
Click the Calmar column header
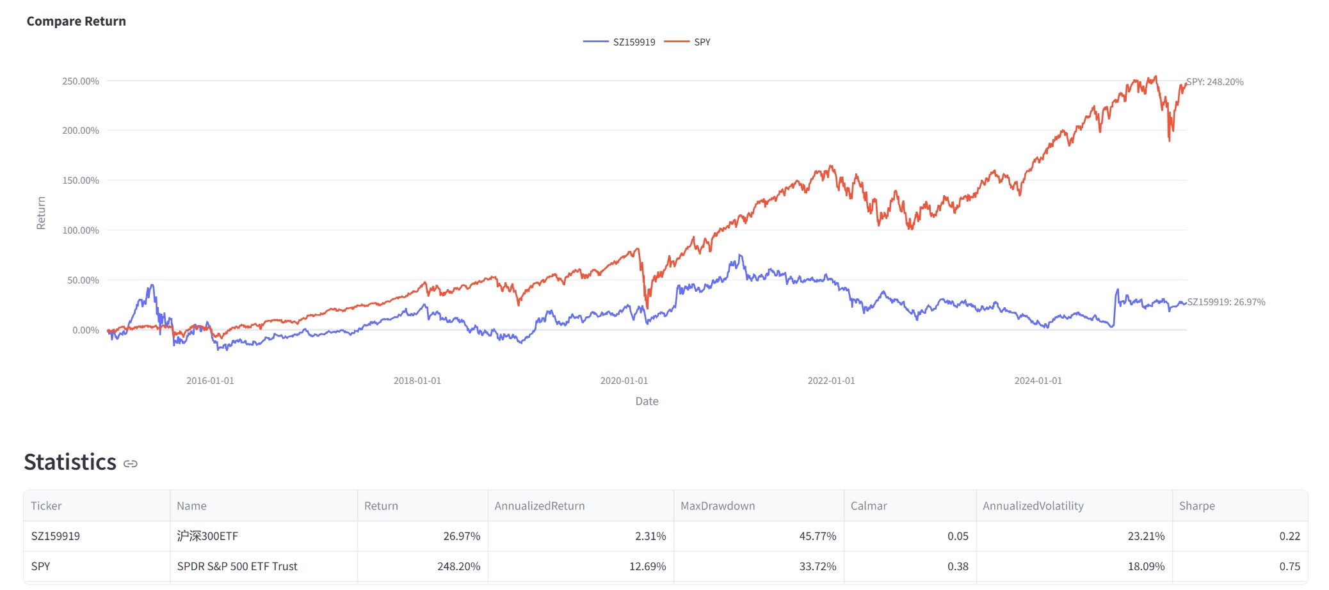(869, 506)
